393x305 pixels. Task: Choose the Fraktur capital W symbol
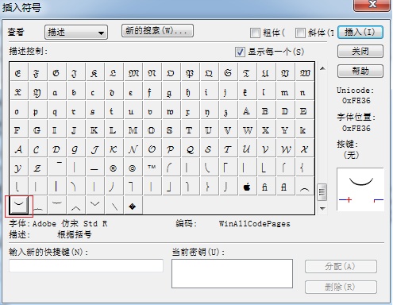(x=304, y=72)
